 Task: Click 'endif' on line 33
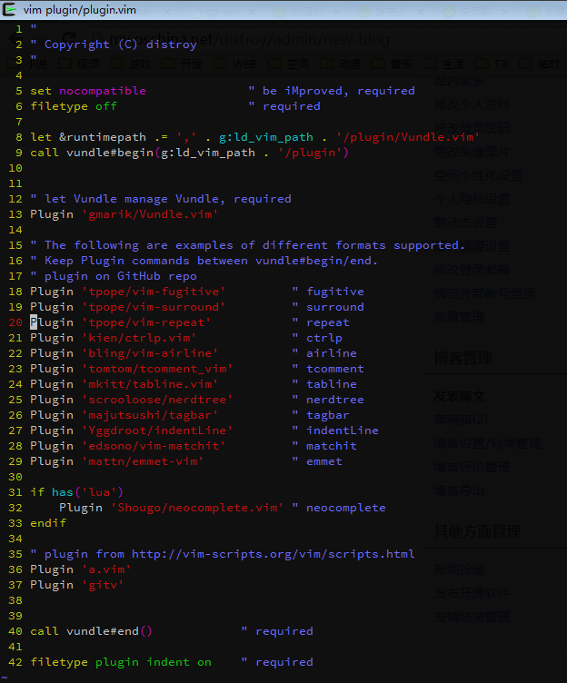tap(48, 523)
